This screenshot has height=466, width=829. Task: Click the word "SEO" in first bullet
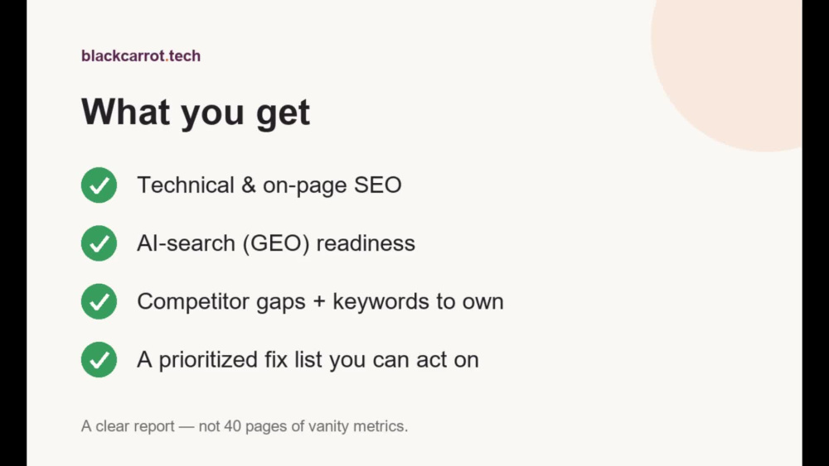pyautogui.click(x=377, y=185)
